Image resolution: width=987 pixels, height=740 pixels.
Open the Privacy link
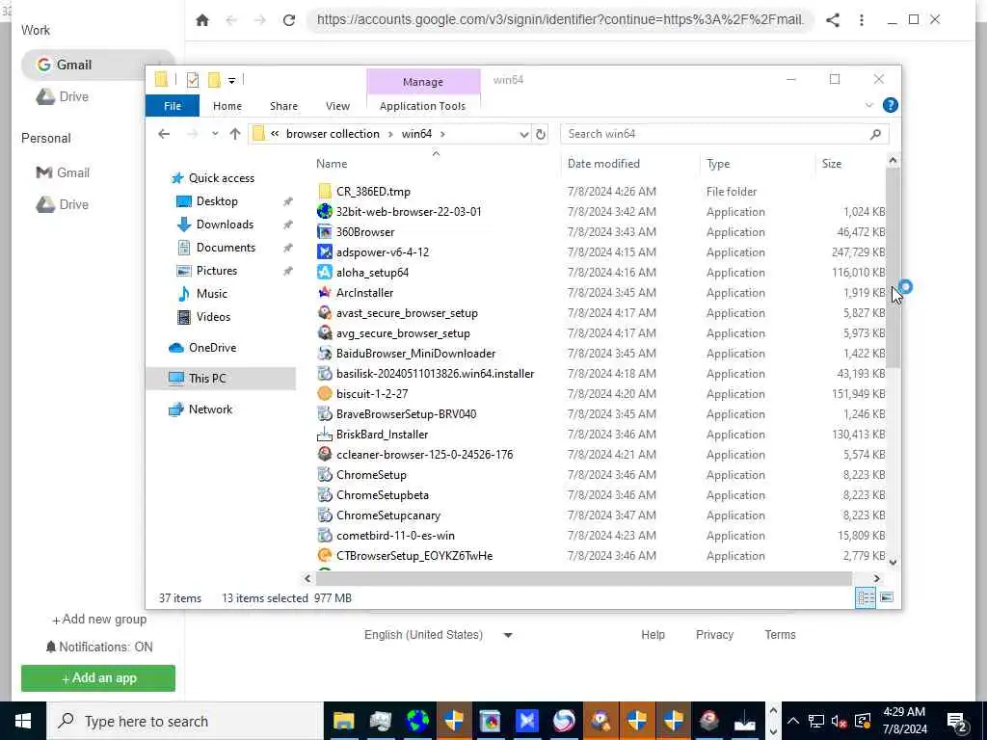pyautogui.click(x=714, y=635)
